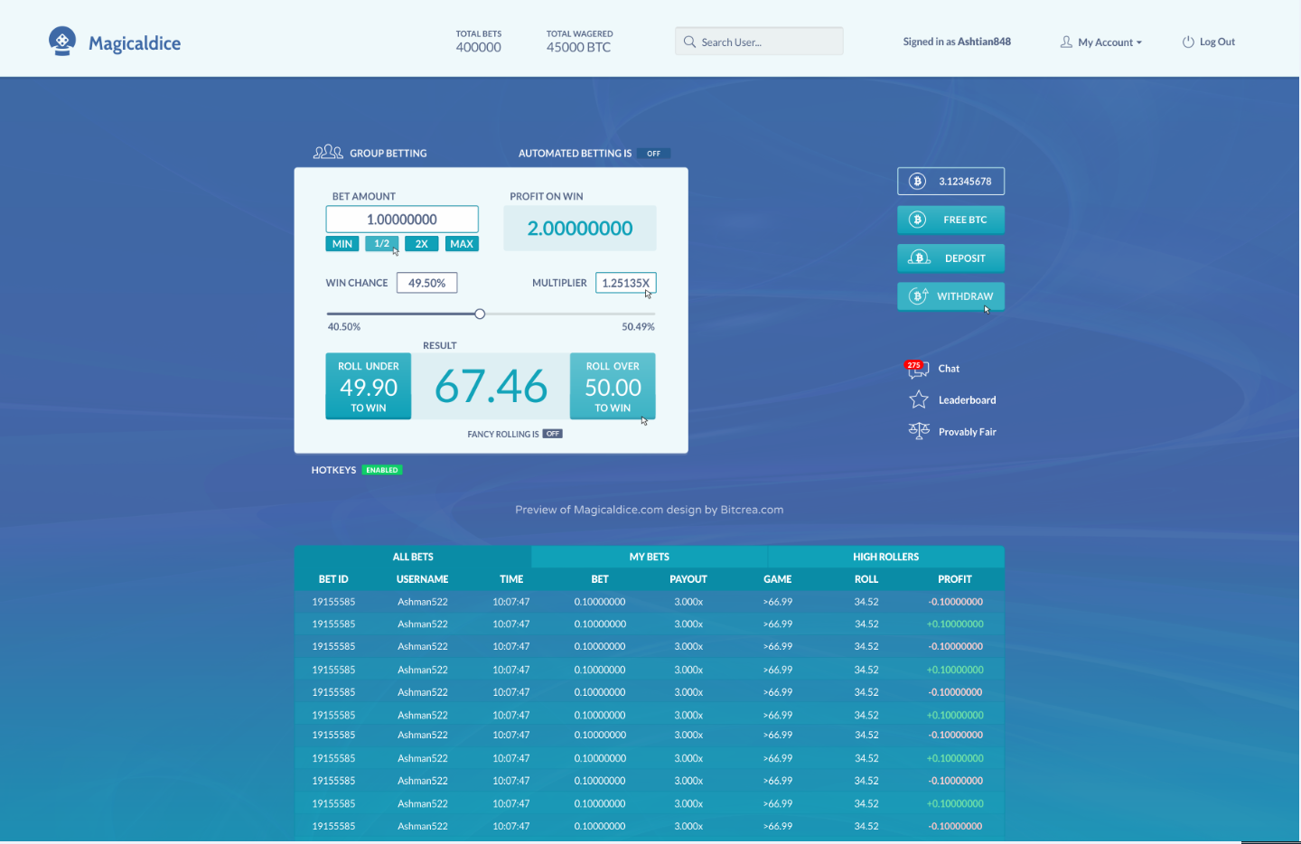The image size is (1301, 844).
Task: Click the Provably Fair scales icon
Action: pos(919,431)
